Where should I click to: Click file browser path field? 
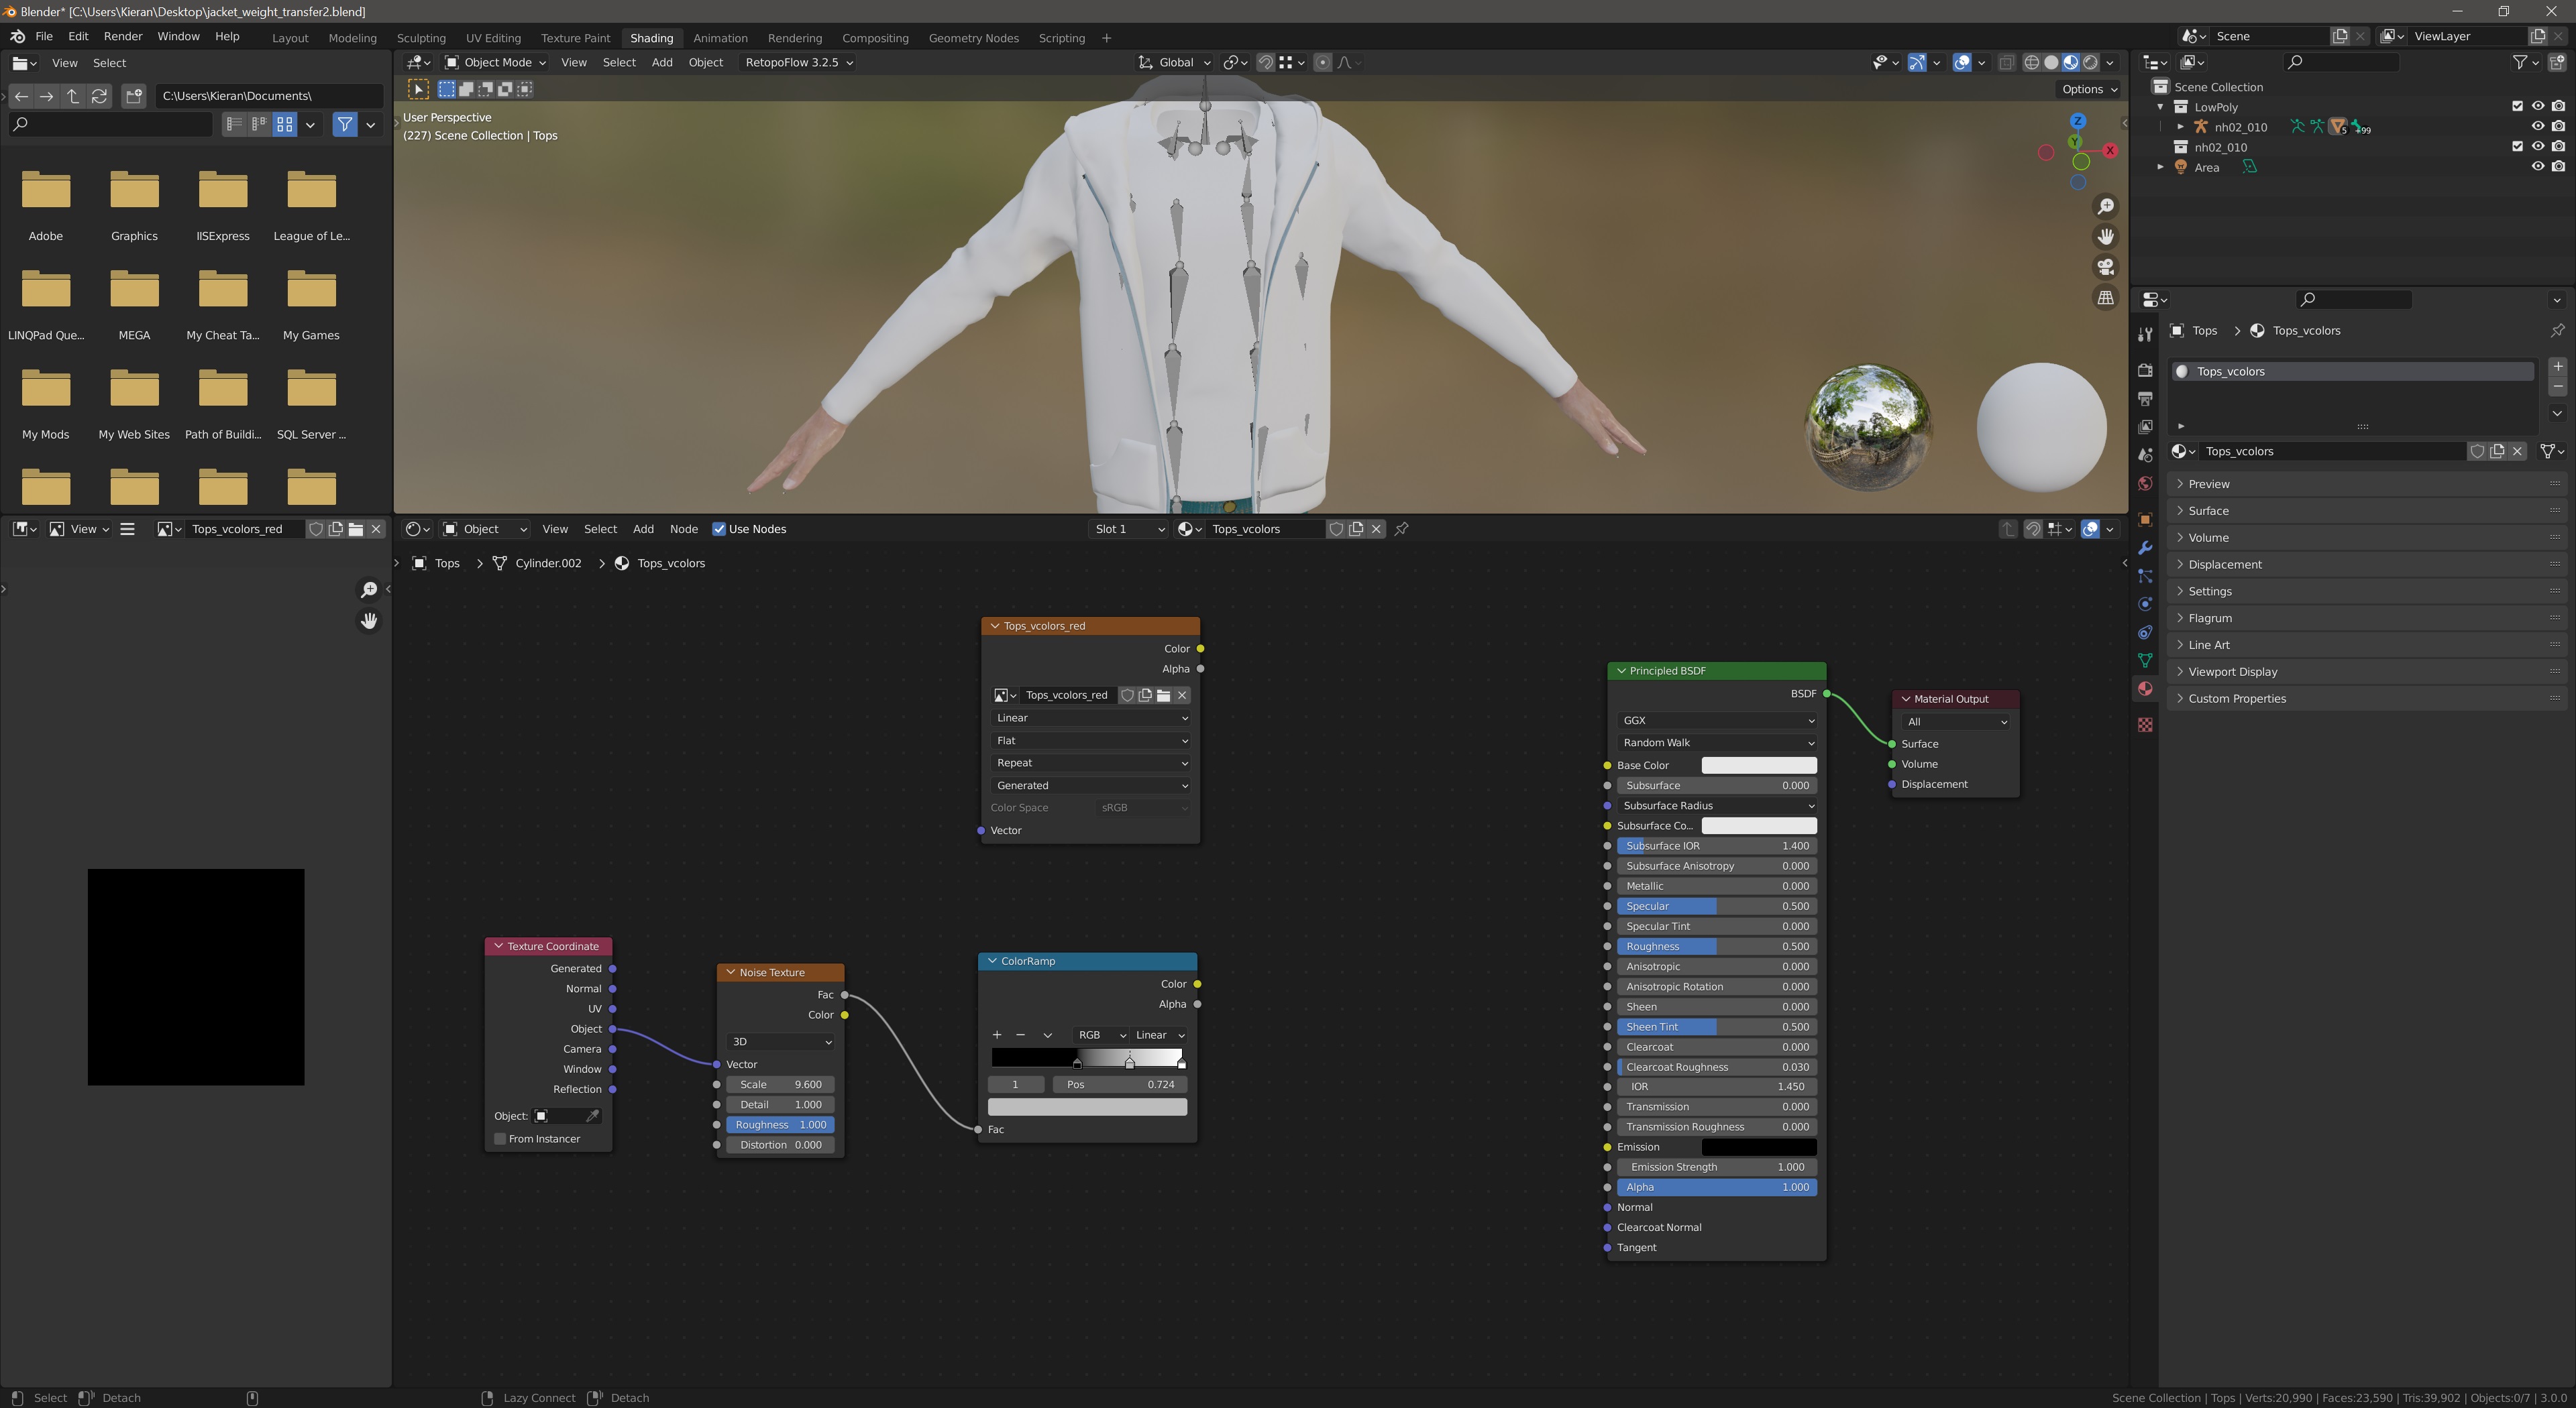pos(269,96)
